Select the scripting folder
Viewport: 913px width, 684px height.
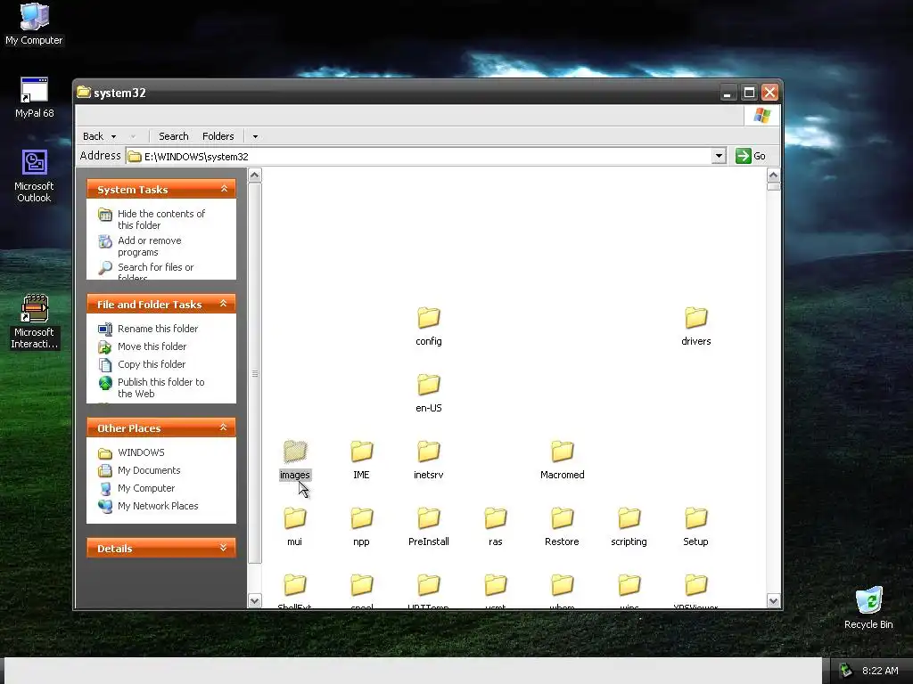(629, 527)
